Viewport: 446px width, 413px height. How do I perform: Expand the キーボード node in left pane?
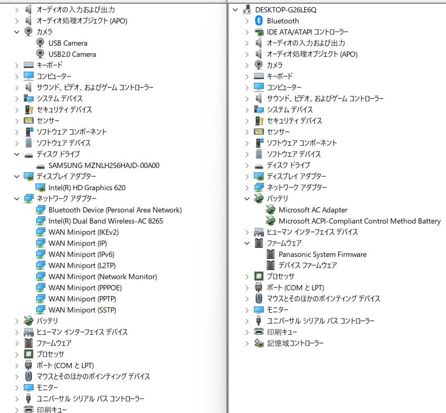pyautogui.click(x=17, y=65)
